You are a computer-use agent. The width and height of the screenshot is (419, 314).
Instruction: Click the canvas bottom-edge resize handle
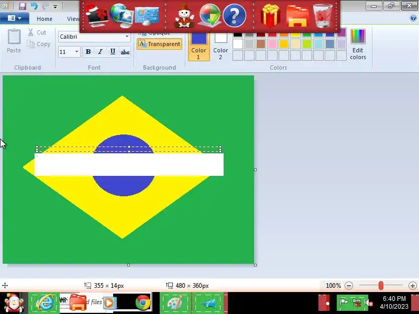pos(128,265)
